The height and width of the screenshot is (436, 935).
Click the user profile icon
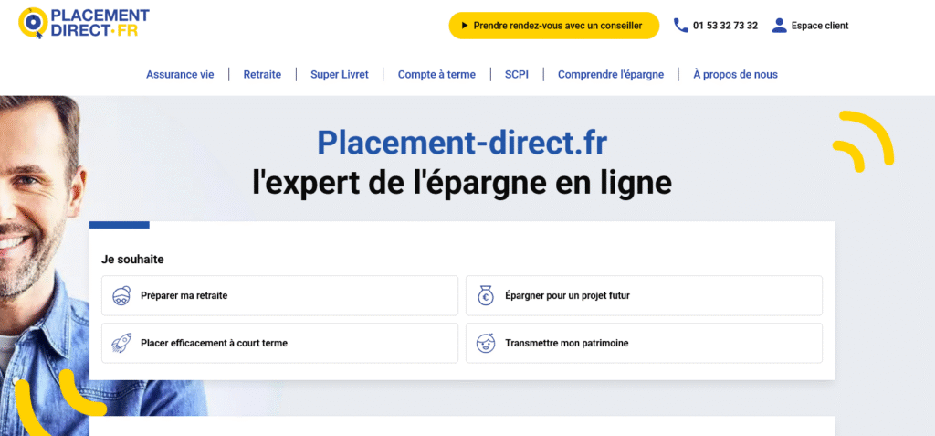pyautogui.click(x=780, y=26)
